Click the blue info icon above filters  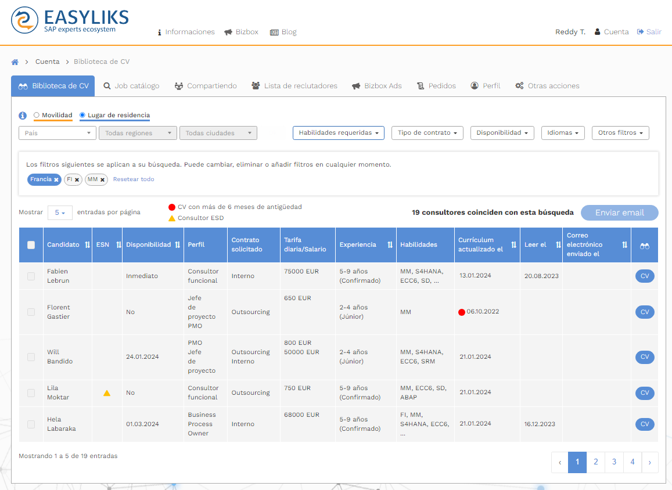pyautogui.click(x=23, y=116)
